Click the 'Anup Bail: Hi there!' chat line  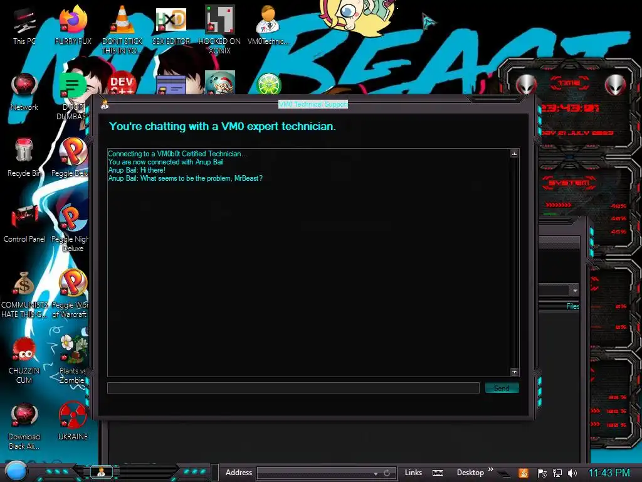tap(136, 170)
